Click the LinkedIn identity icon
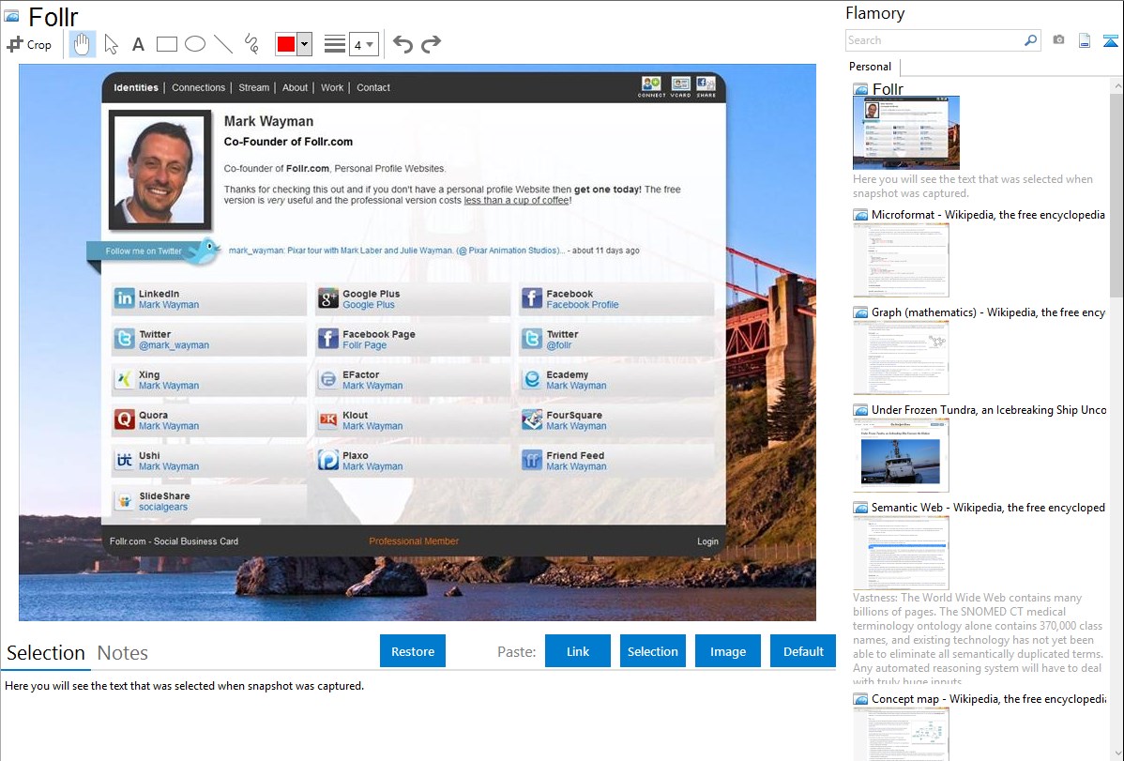The height and width of the screenshot is (761, 1124). [x=124, y=298]
